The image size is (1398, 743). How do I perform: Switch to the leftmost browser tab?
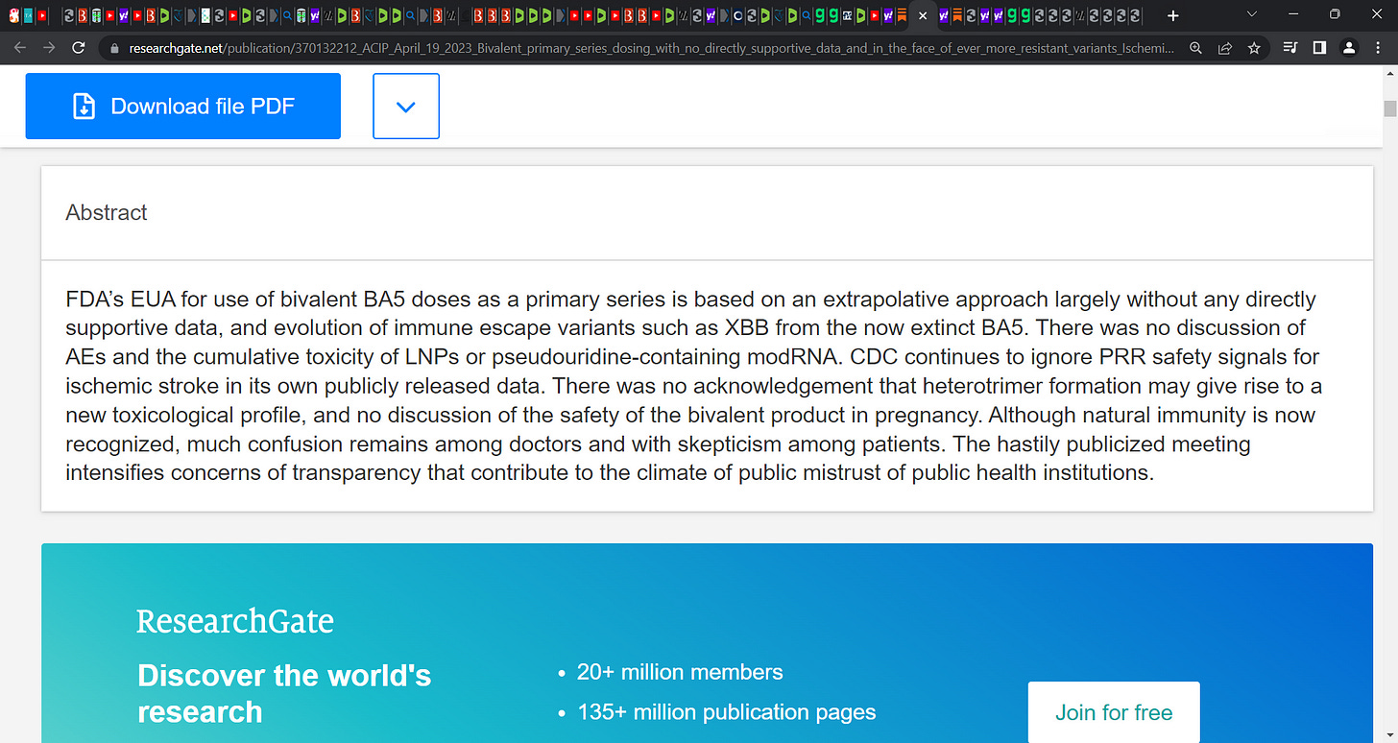click(x=13, y=15)
